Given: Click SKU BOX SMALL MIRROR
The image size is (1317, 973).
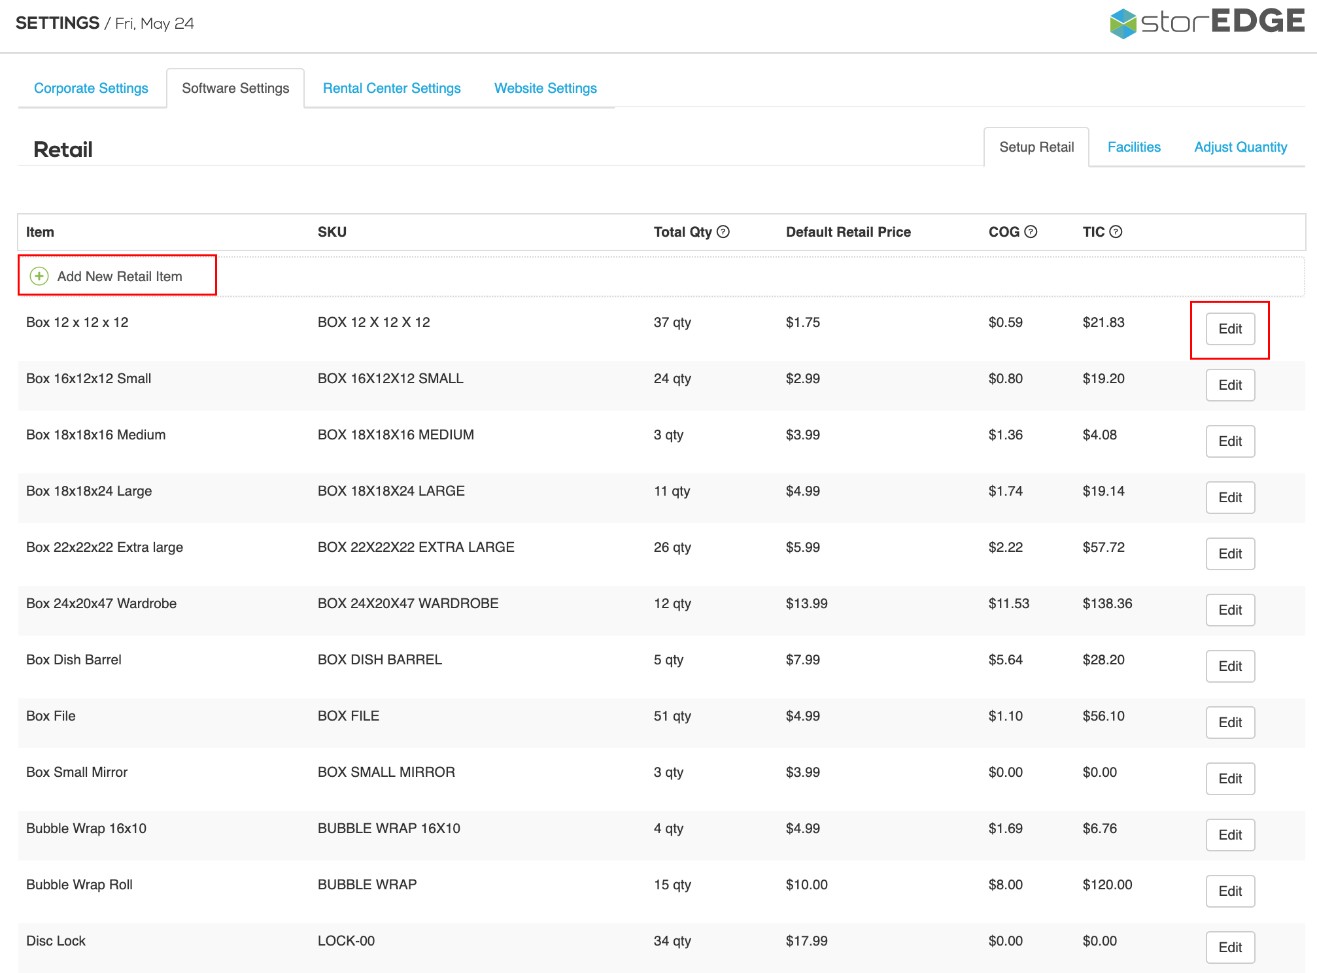Looking at the screenshot, I should (x=386, y=772).
